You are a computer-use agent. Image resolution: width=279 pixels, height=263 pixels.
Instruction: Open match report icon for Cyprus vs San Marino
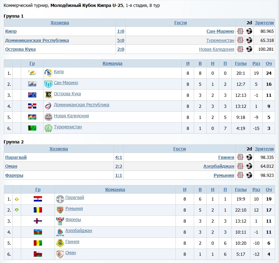[240, 31]
